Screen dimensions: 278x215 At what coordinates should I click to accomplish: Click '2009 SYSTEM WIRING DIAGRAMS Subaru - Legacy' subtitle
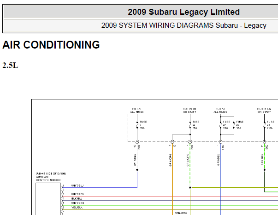pyautogui.click(x=183, y=25)
